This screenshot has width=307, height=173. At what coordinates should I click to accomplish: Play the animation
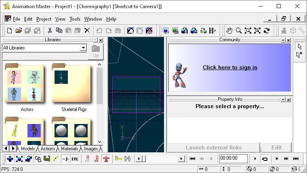pyautogui.click(x=255, y=159)
